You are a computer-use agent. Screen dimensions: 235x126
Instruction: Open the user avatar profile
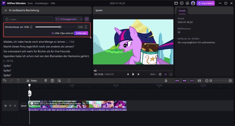click(193, 3)
